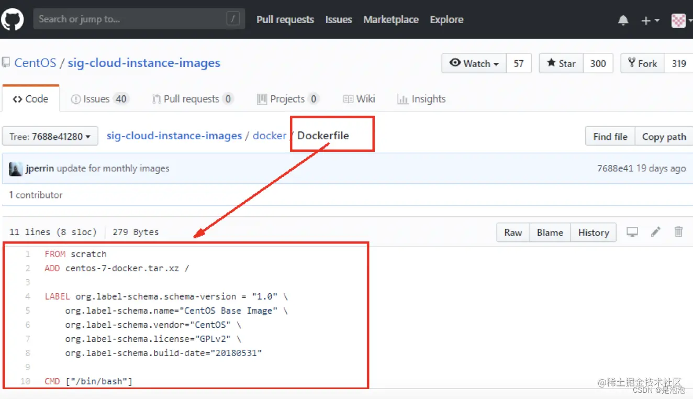Image resolution: width=693 pixels, height=399 pixels.
Task: Switch to the Insights tab
Action: pos(421,99)
